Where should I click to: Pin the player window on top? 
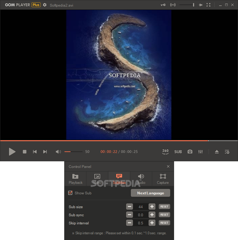coord(200,5)
